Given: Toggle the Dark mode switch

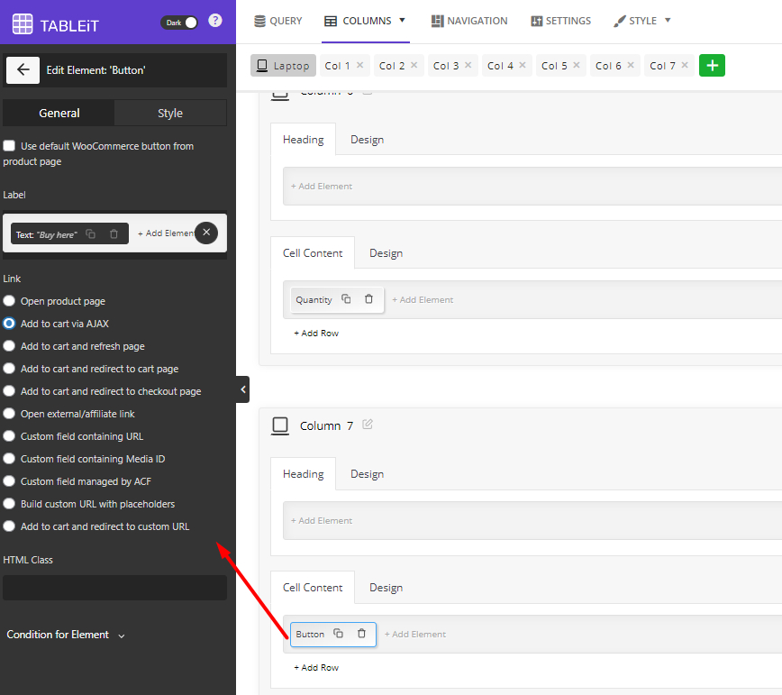Looking at the screenshot, I should (x=179, y=22).
